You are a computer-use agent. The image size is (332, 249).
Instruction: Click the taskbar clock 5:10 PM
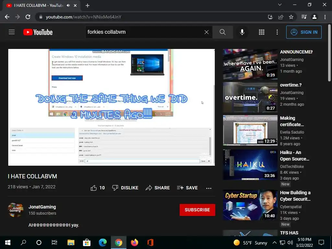pyautogui.click(x=304, y=243)
